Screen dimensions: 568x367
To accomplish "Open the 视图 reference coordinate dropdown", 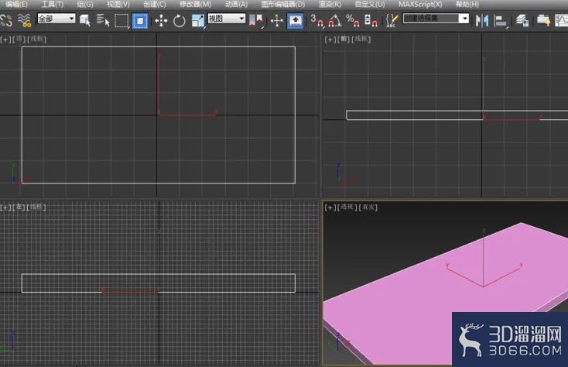I will coord(227,19).
